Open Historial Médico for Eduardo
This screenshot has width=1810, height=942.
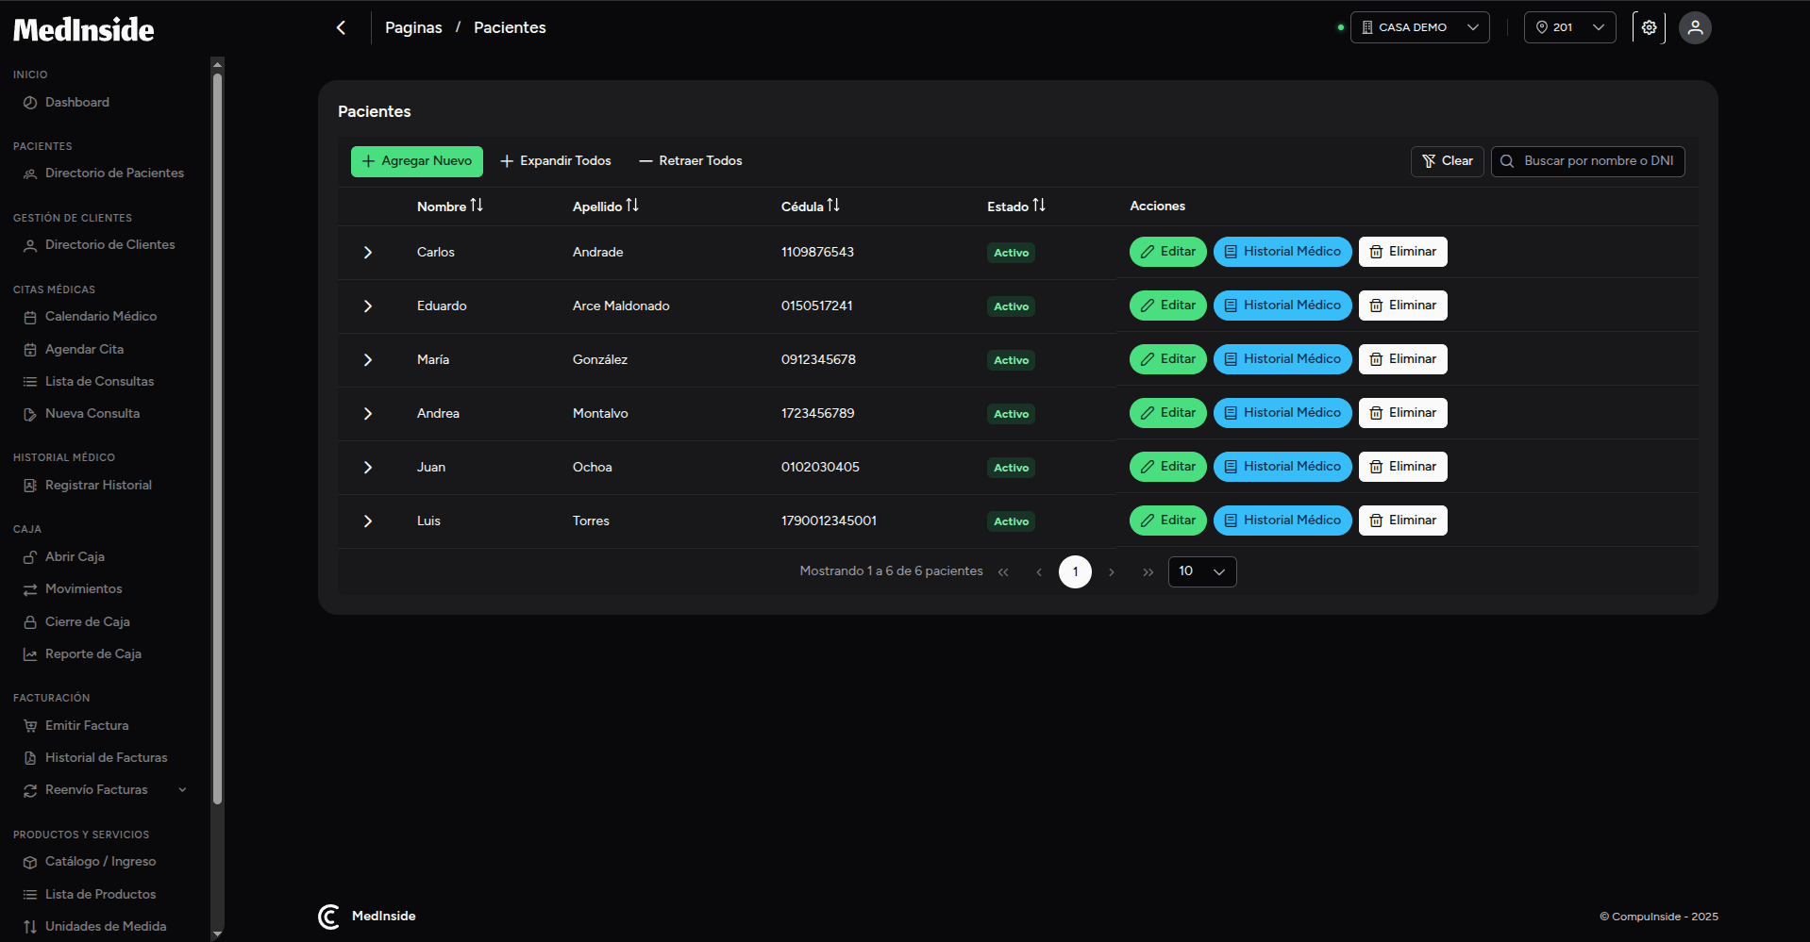[1282, 306]
